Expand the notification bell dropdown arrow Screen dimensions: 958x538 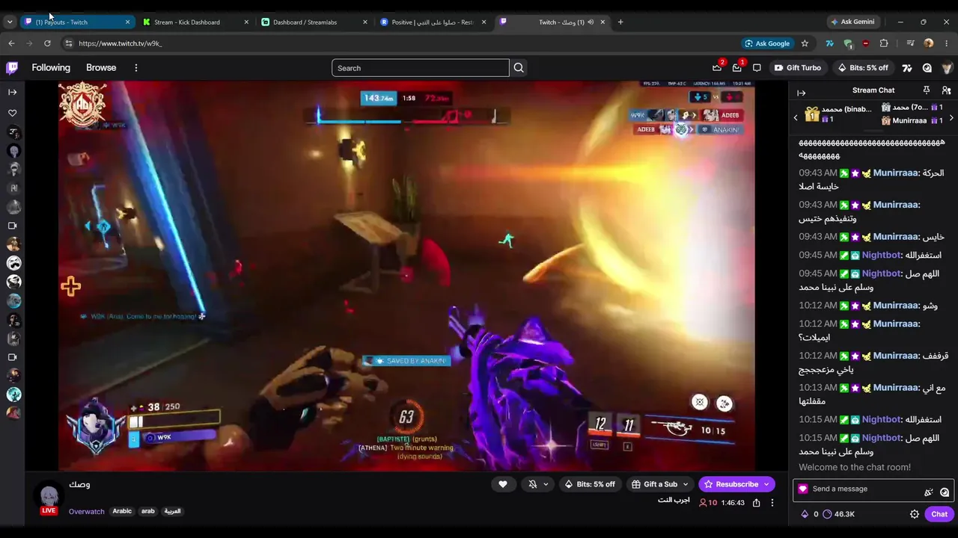coord(546,484)
